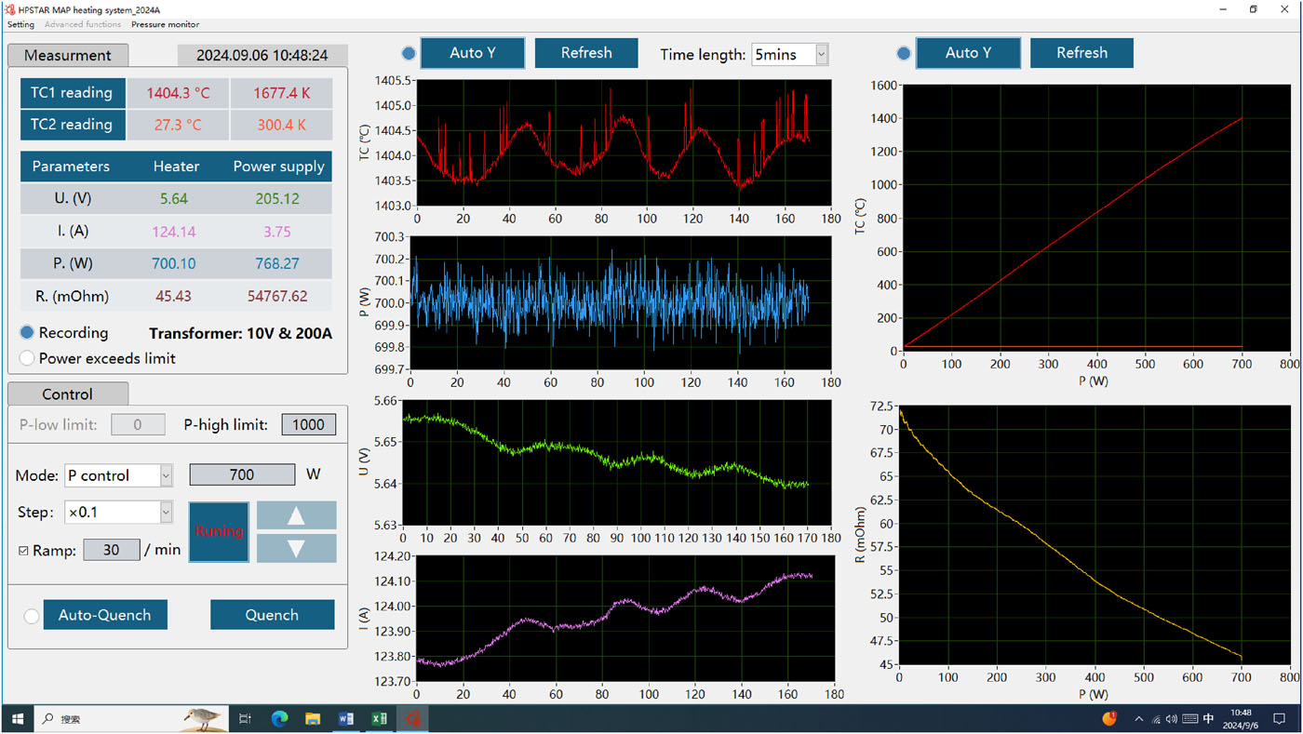This screenshot has height=734, width=1303.
Task: Toggle the Ramp checkbox
Action: [23, 551]
